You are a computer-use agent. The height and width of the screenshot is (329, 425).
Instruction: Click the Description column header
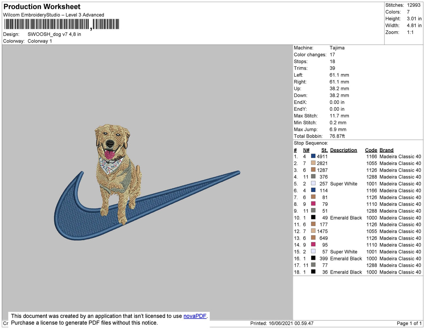(x=344, y=150)
